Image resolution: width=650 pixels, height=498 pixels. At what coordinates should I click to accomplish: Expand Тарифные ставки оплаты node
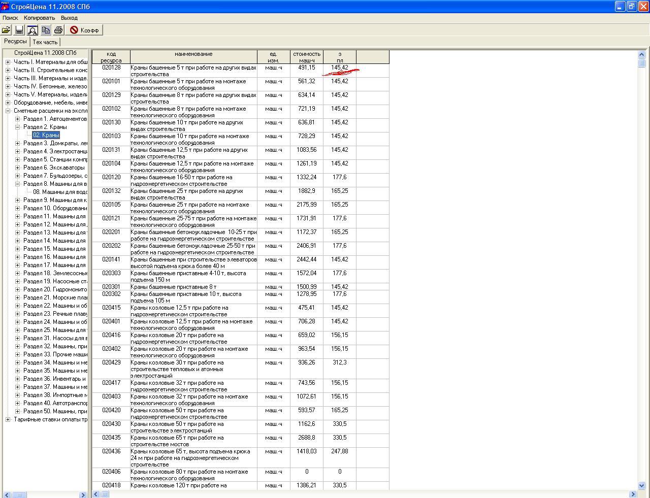click(8, 419)
